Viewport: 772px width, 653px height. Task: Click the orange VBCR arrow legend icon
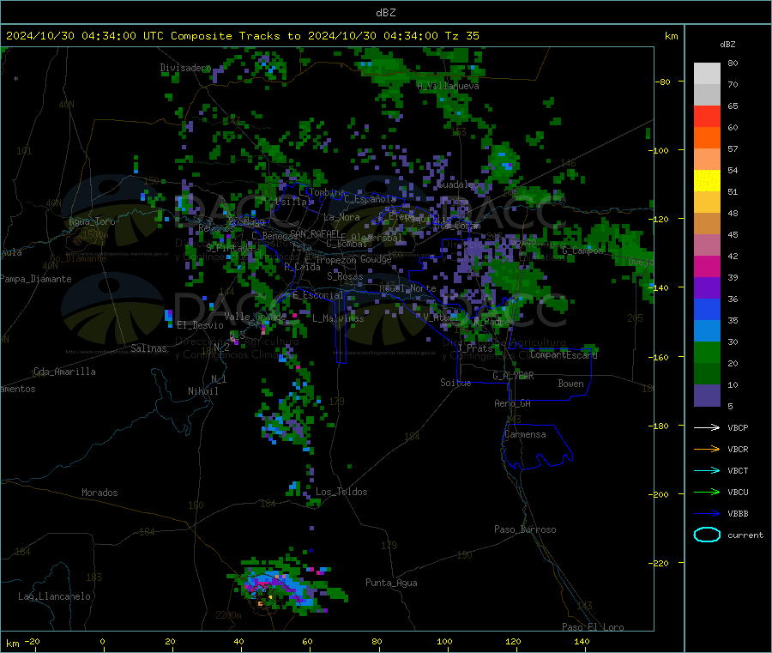click(707, 449)
